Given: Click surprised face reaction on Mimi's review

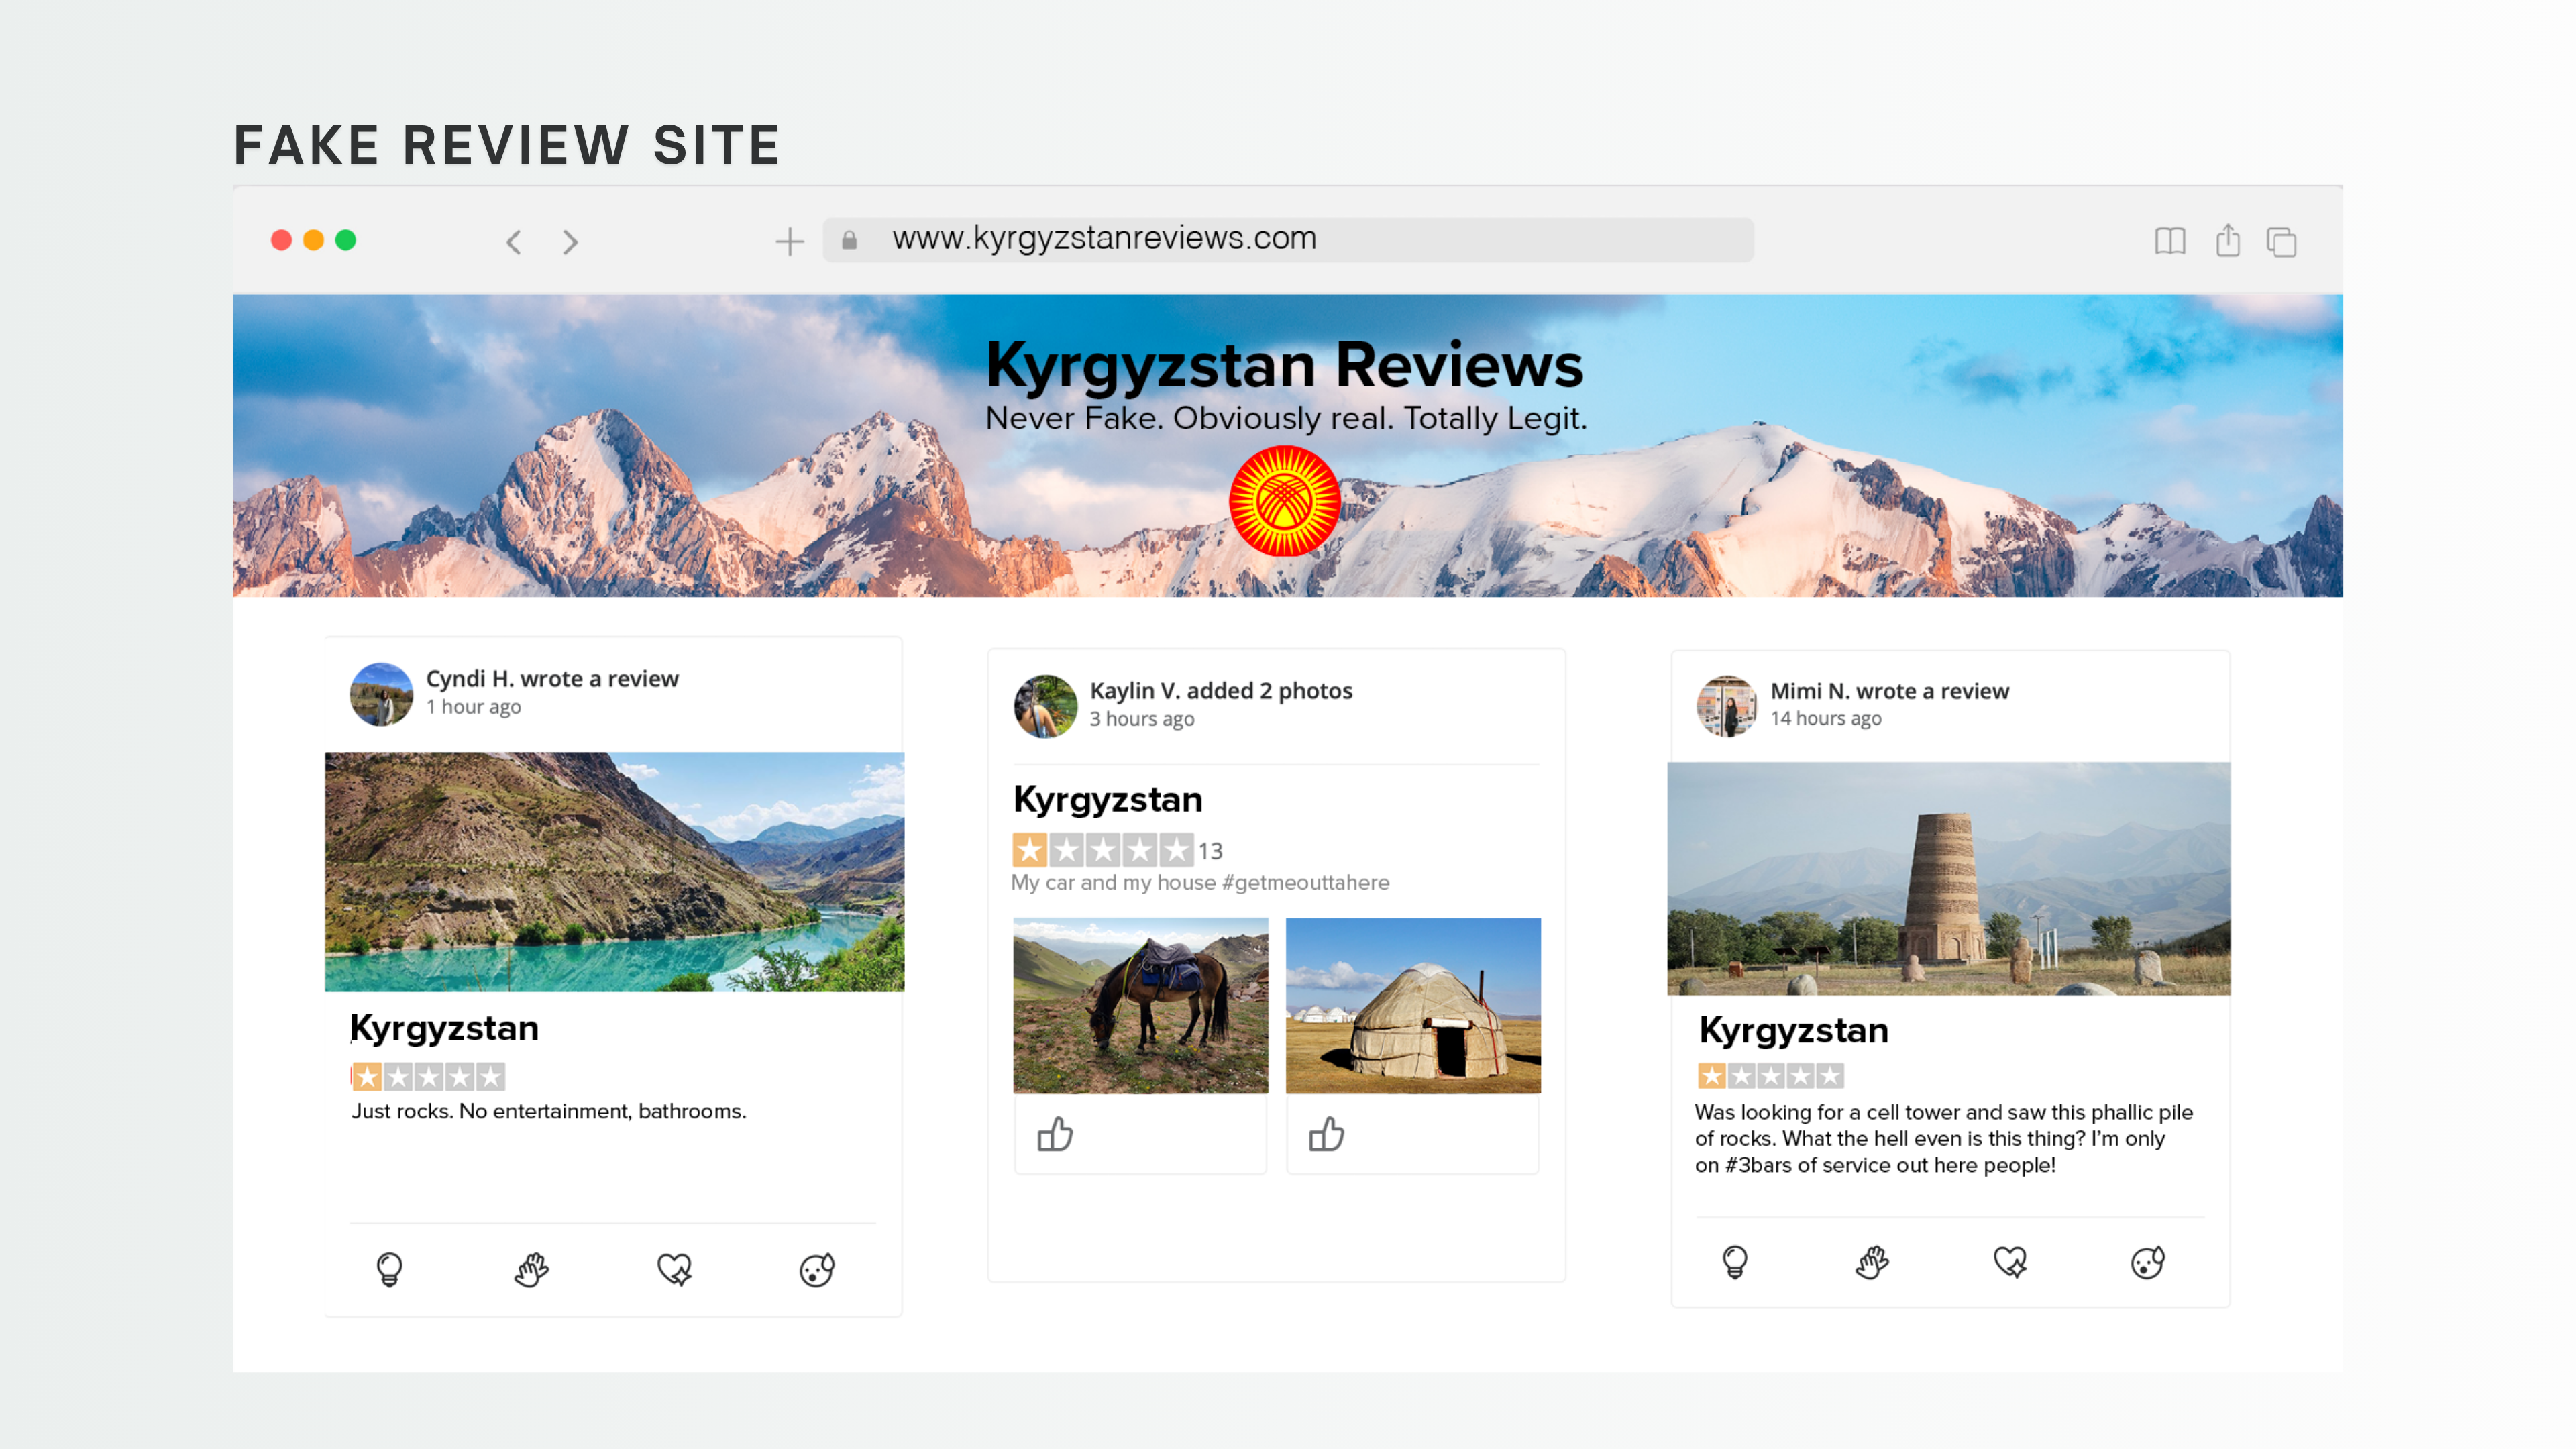Looking at the screenshot, I should [x=2147, y=1262].
